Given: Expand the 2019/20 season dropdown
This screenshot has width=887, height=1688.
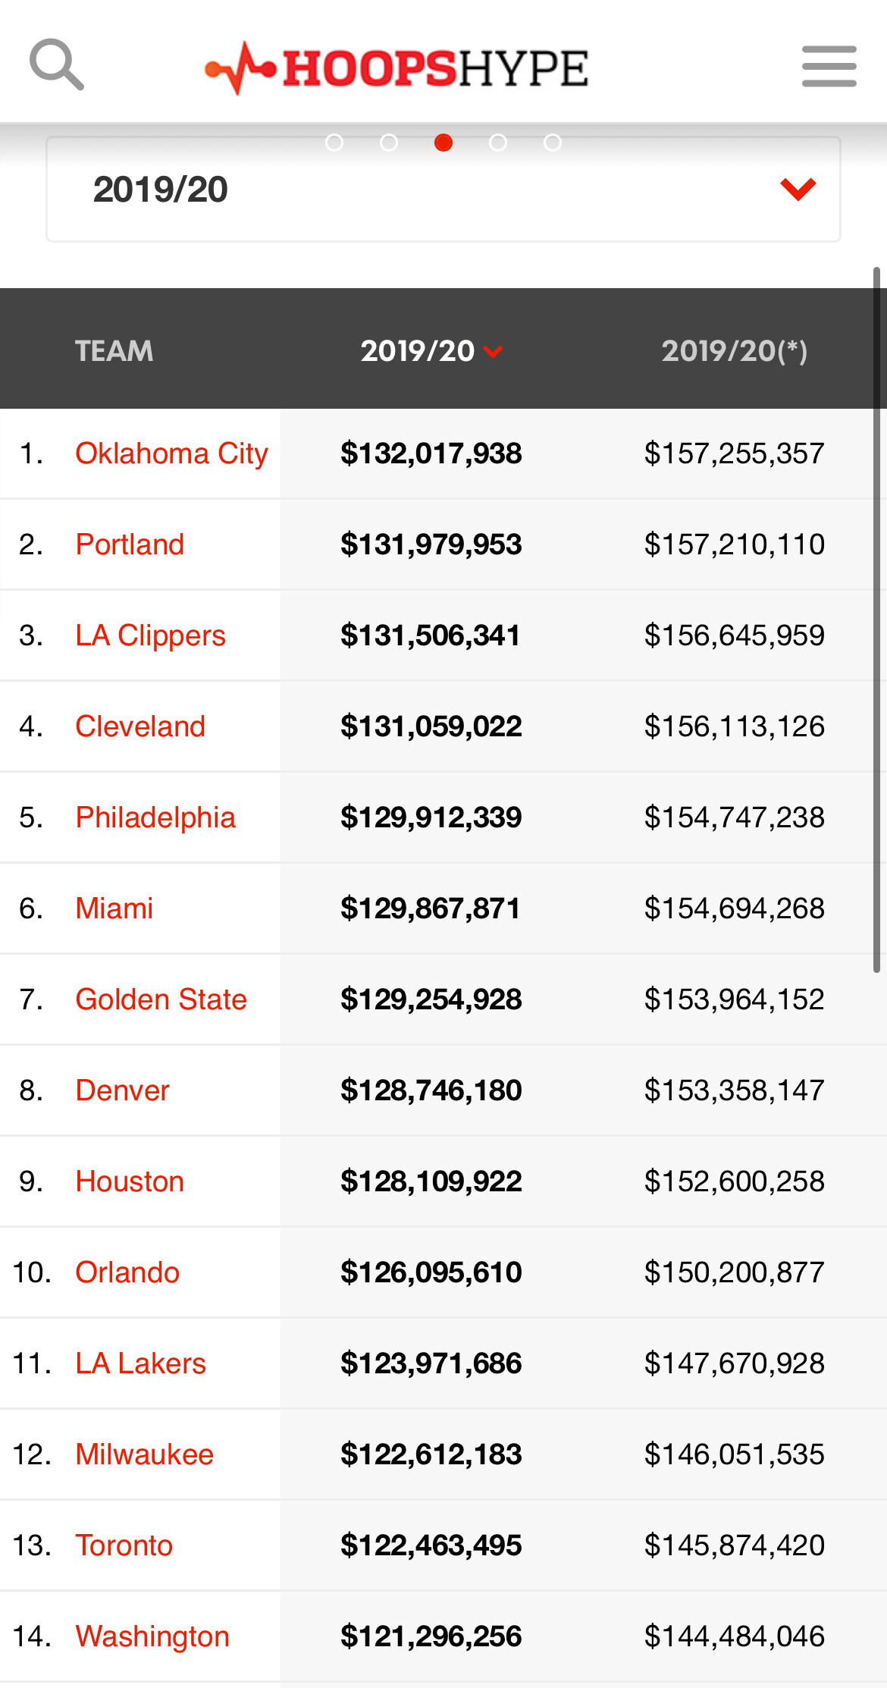Looking at the screenshot, I should 443,190.
